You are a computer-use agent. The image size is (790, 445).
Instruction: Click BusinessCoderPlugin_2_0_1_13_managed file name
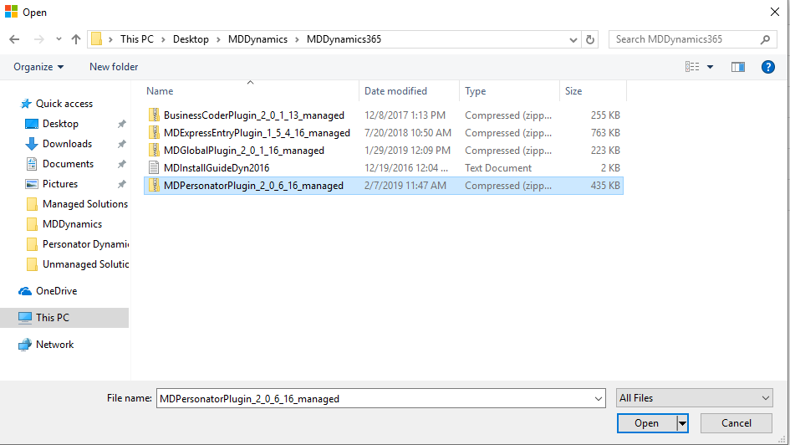point(254,115)
